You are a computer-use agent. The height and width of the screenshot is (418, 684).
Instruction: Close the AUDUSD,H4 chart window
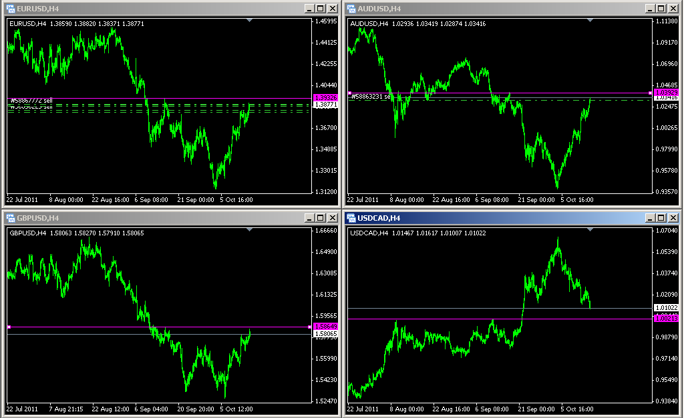[x=673, y=9]
